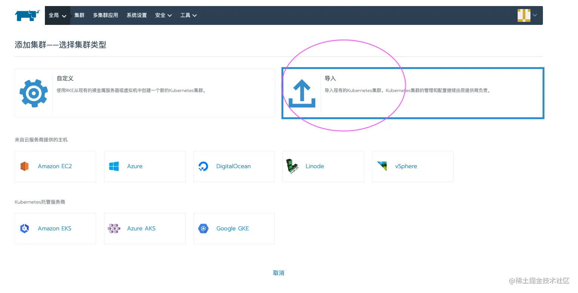Click the 使用RKE custom cluster description
The width and height of the screenshot is (578, 293).
click(132, 91)
